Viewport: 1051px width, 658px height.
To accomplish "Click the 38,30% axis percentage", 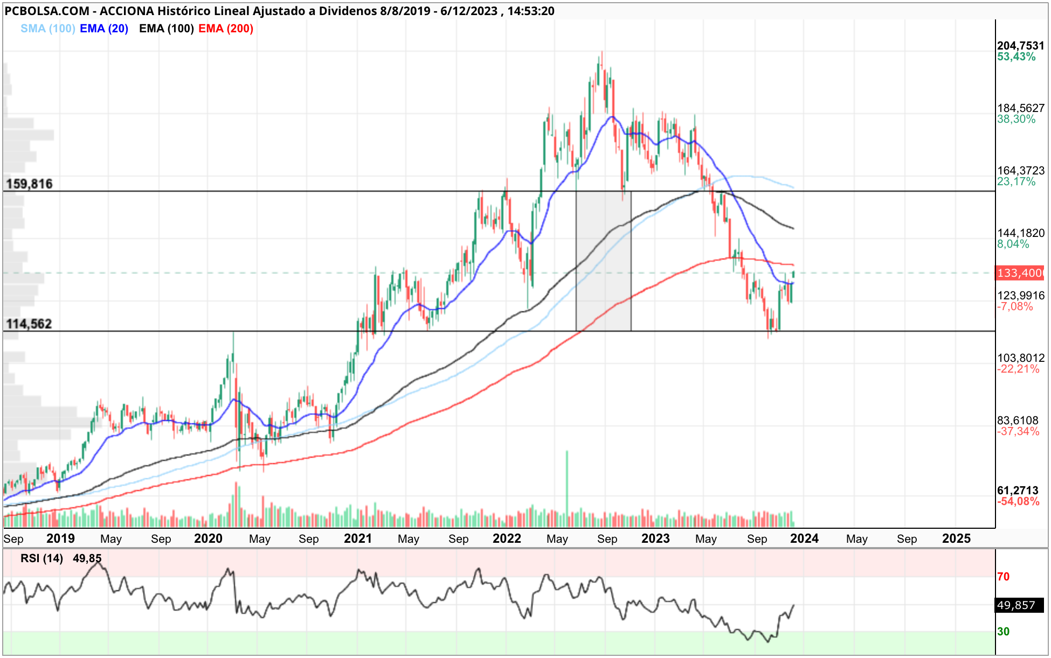I will pyautogui.click(x=1017, y=119).
